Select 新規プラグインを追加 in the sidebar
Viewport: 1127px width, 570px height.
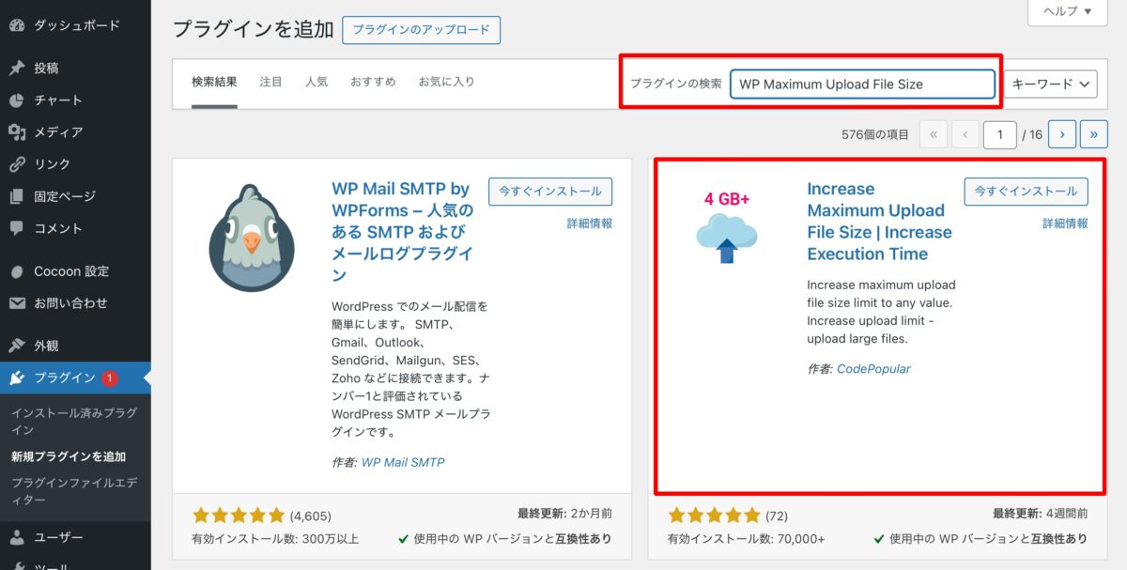tap(69, 456)
